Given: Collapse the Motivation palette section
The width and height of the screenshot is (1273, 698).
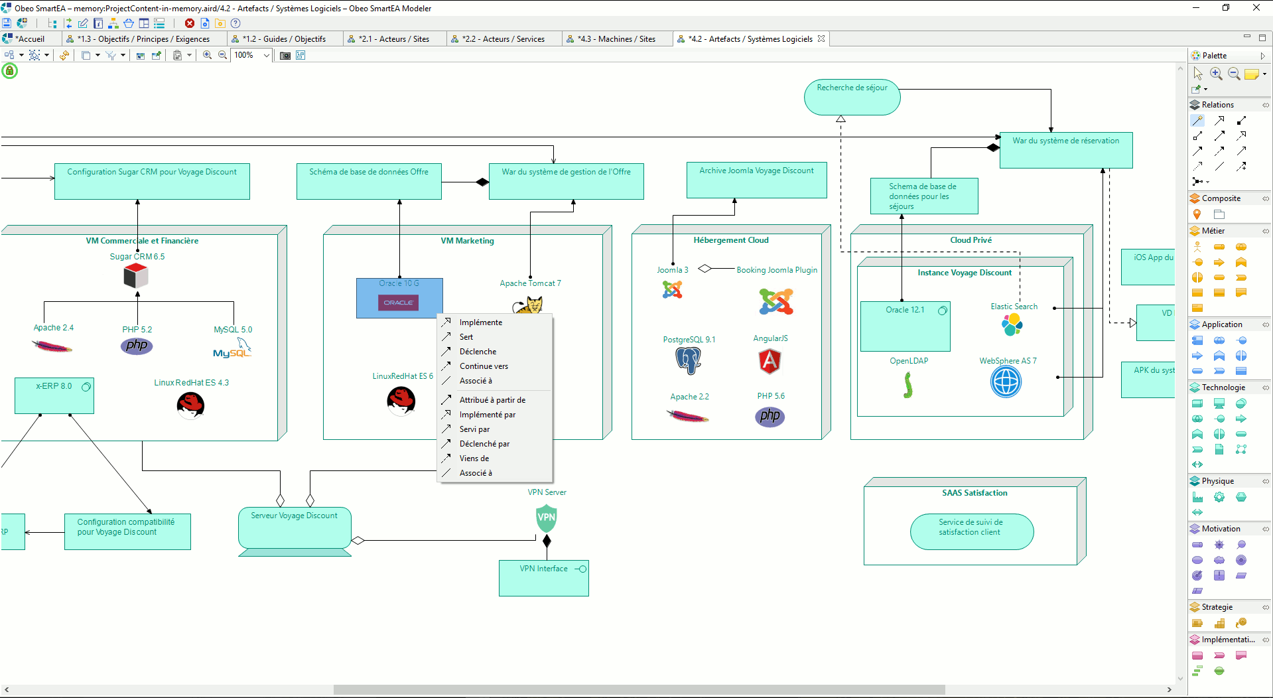Looking at the screenshot, I should (1265, 529).
